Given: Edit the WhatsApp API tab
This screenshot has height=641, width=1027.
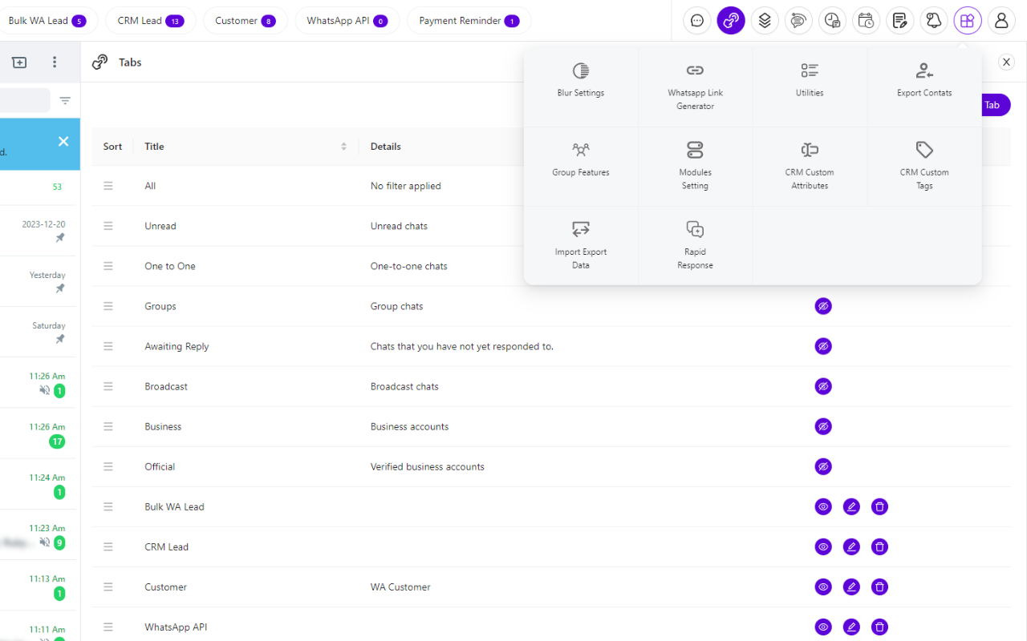Looking at the screenshot, I should [x=852, y=627].
